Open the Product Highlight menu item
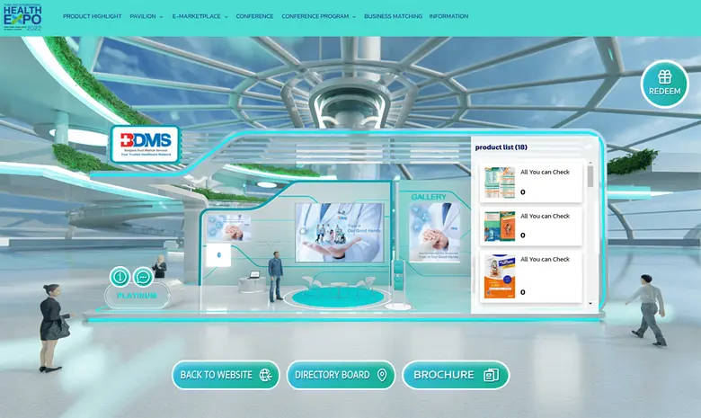The height and width of the screenshot is (418, 701). pos(92,16)
